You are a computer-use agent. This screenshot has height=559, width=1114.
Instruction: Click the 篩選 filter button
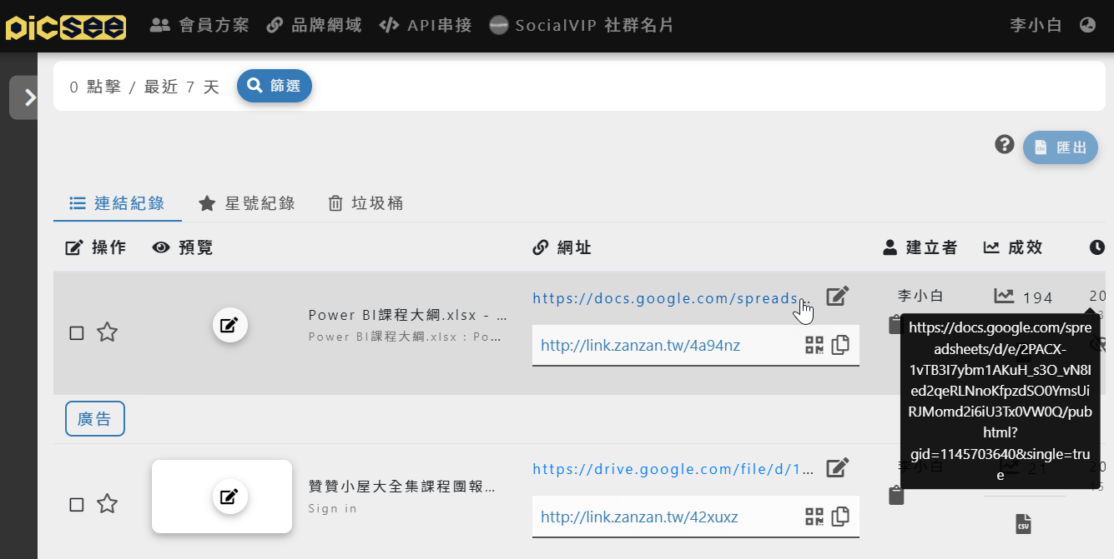click(275, 86)
